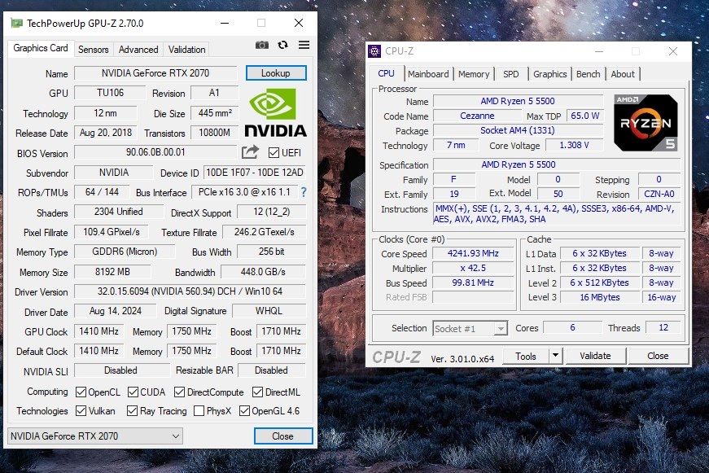
Task: Click the Revision value CZN-A0 in CPU-Z
Action: [x=659, y=194]
